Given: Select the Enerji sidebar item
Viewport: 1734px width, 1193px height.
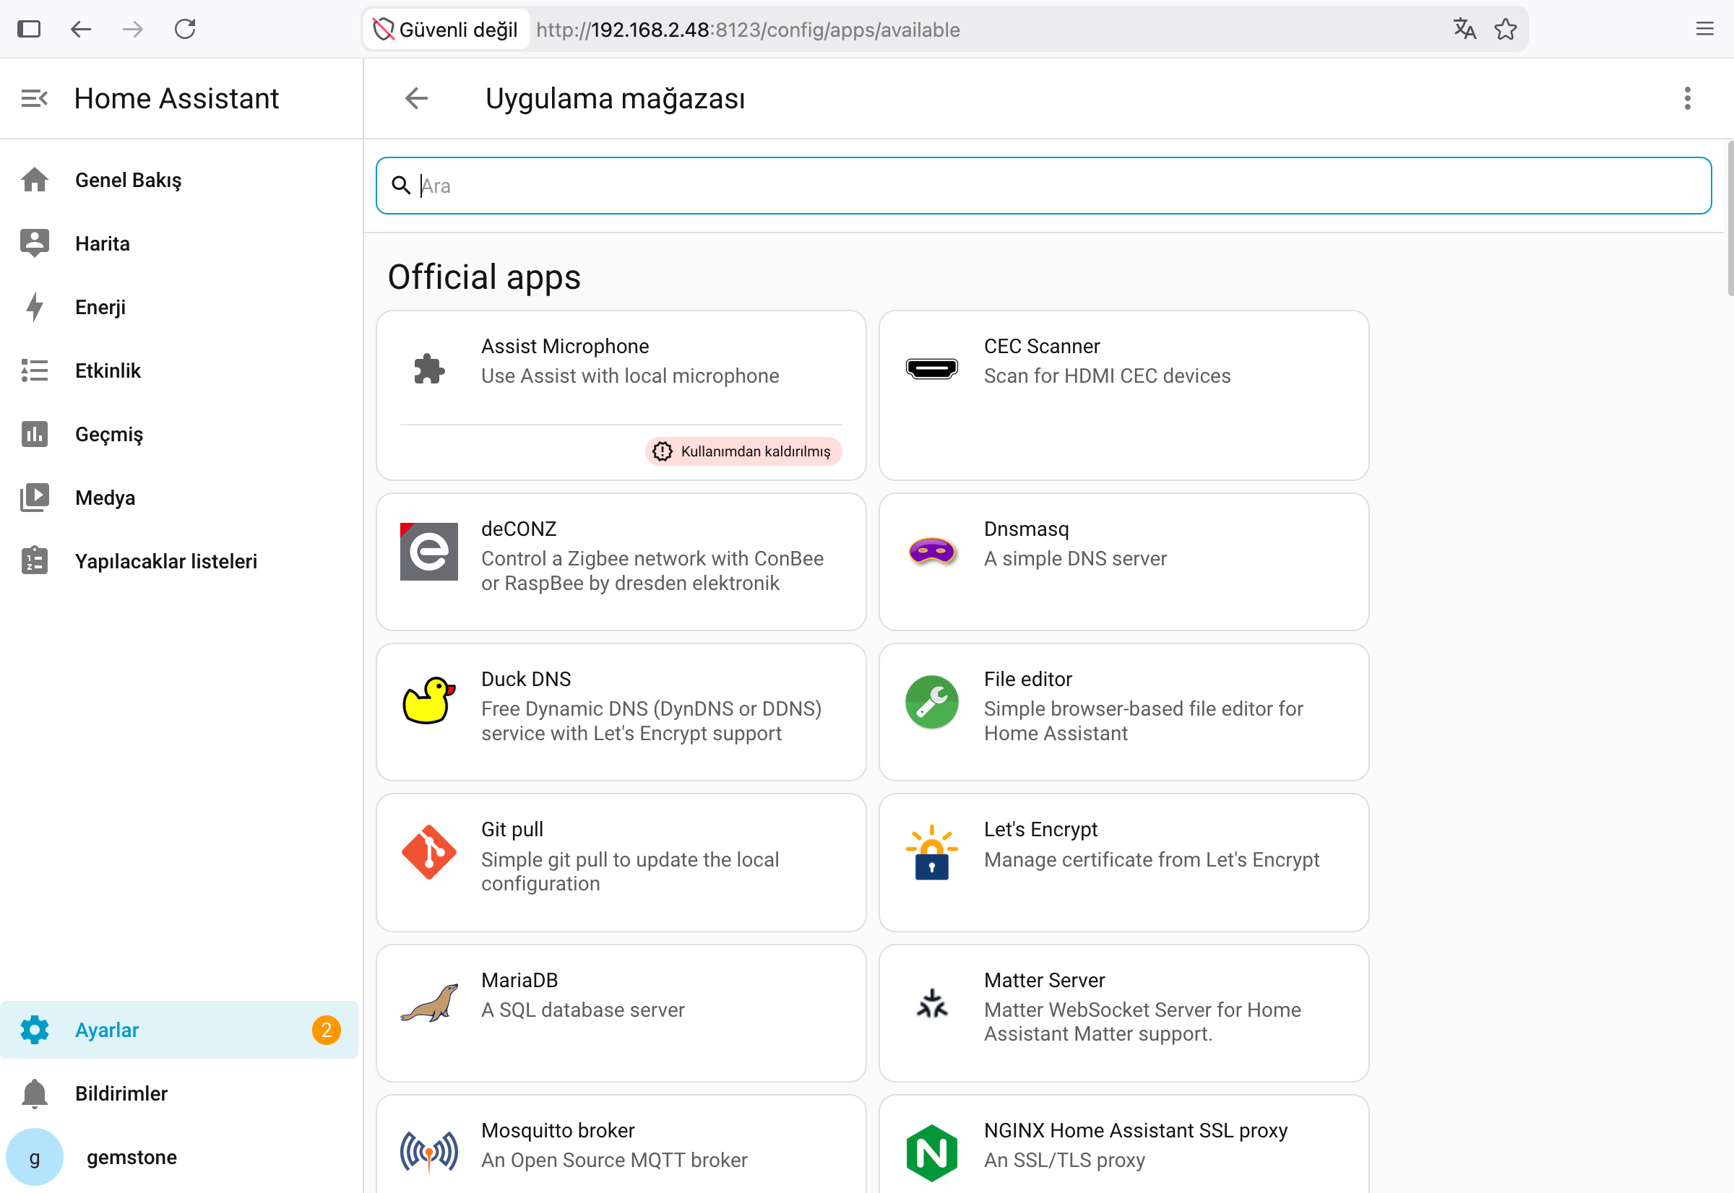Looking at the screenshot, I should point(179,307).
